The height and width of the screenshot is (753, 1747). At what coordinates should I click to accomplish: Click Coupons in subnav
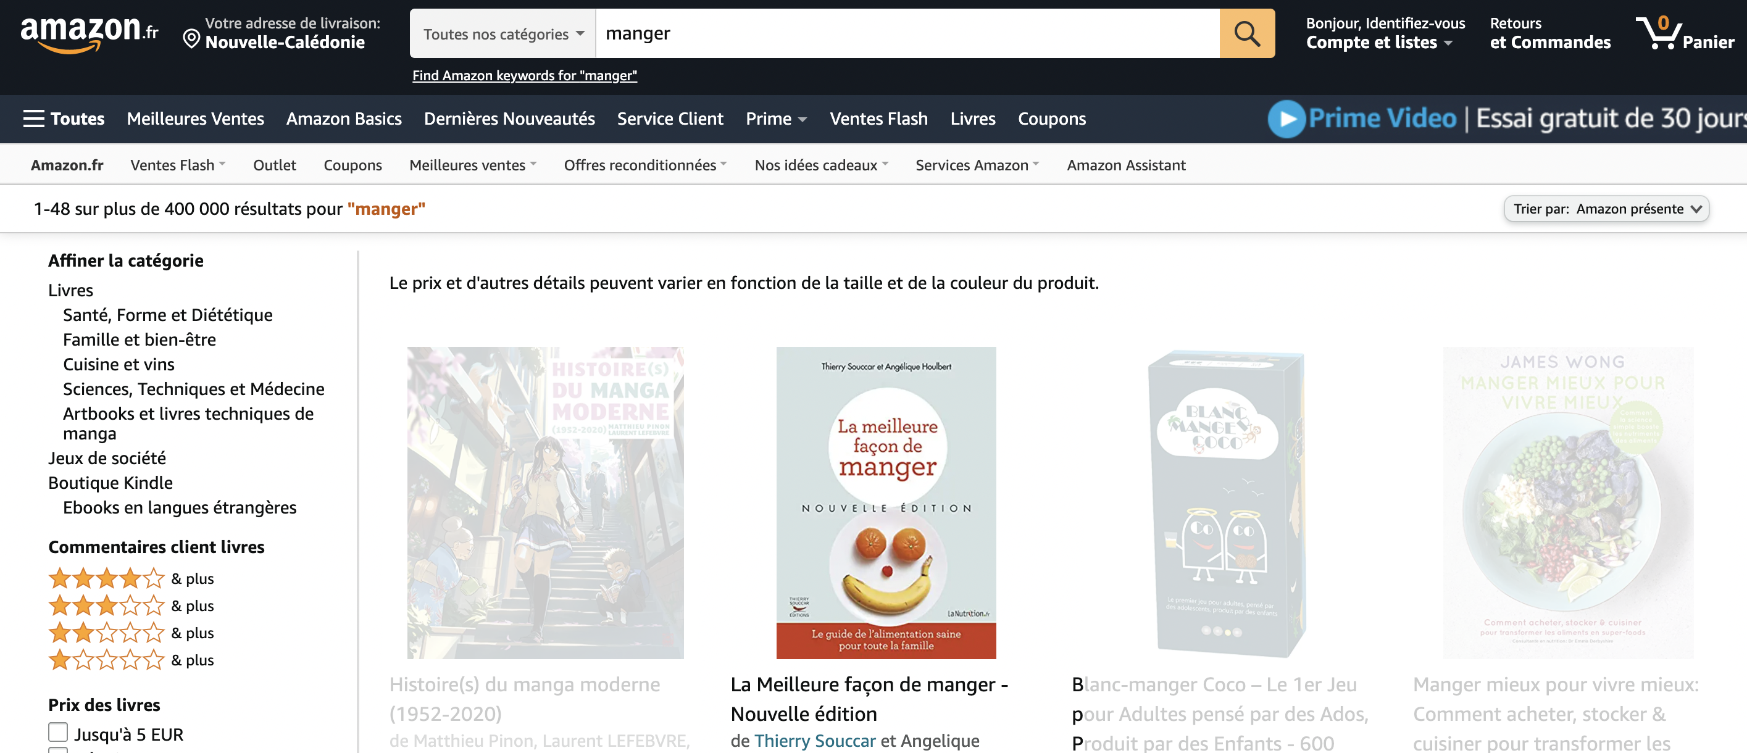pyautogui.click(x=352, y=165)
